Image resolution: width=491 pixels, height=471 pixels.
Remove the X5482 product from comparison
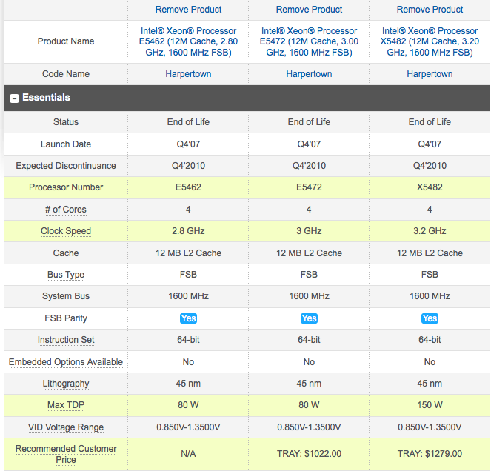click(430, 10)
